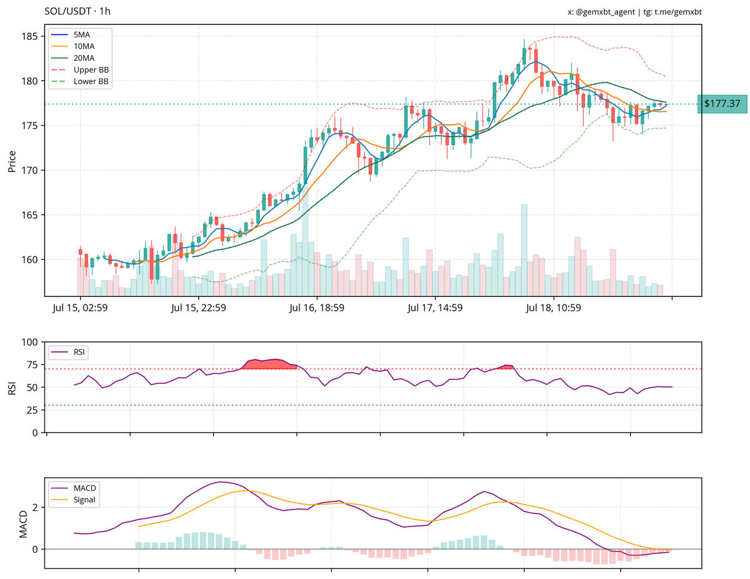The width and height of the screenshot is (750, 579).
Task: Click the 185 price axis tick
Action: [x=31, y=36]
